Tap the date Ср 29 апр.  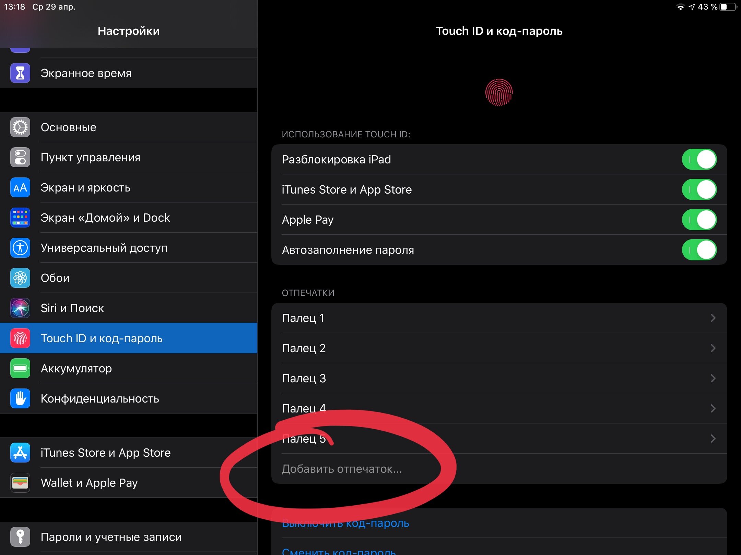54,7
